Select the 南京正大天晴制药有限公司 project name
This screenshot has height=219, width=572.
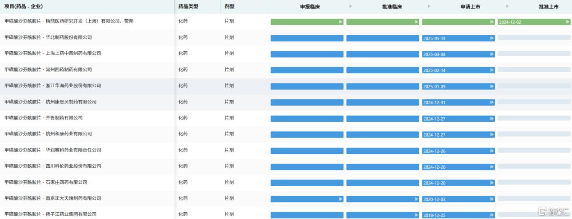[52, 198]
